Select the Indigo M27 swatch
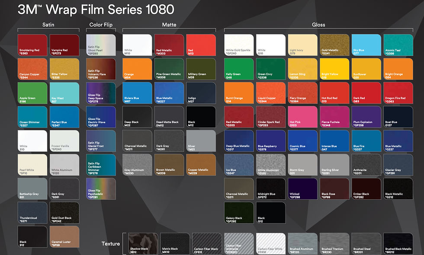 coord(201,93)
